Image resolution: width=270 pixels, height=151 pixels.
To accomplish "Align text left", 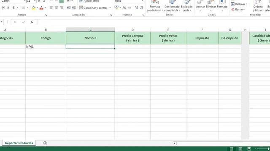I will click(x=51, y=8).
